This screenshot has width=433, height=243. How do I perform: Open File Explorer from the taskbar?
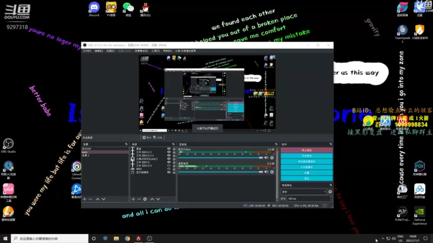click(x=116, y=238)
